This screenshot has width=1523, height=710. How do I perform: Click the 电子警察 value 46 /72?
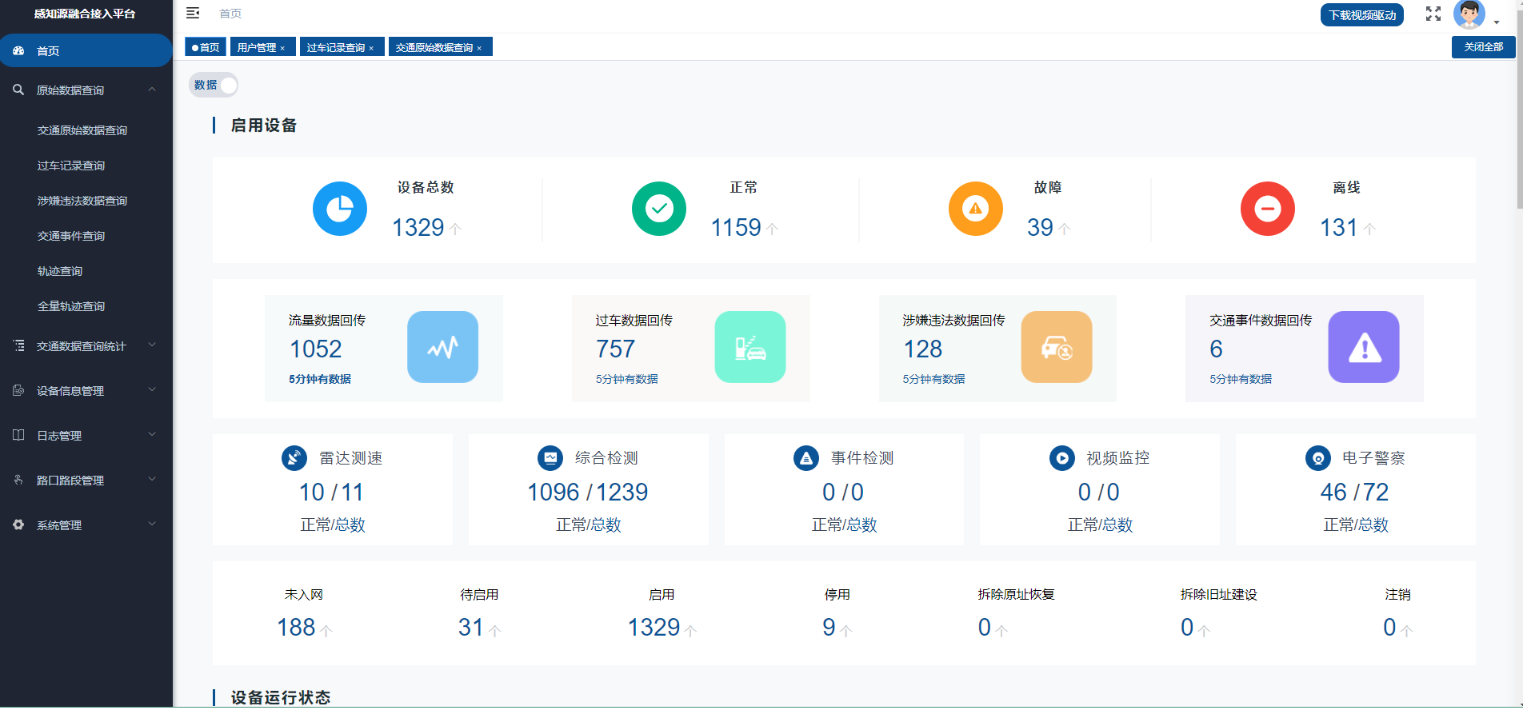tap(1354, 493)
